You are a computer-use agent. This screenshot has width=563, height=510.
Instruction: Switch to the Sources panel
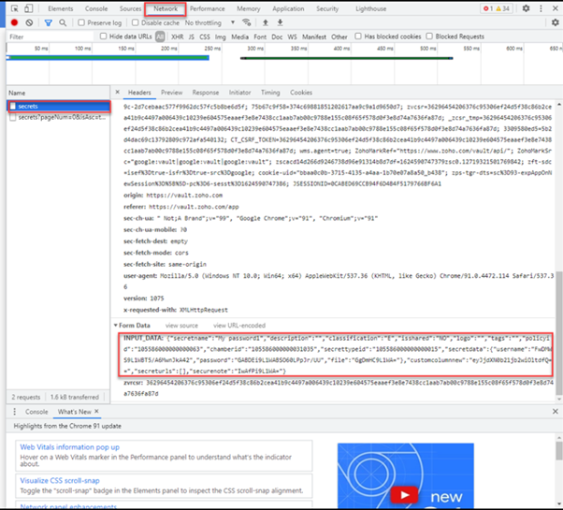130,8
